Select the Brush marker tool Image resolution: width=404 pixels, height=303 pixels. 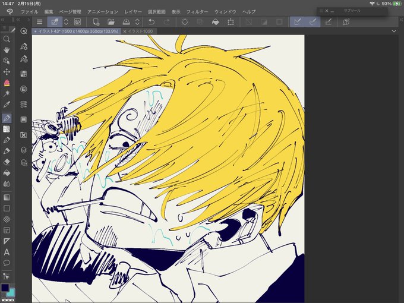point(7,151)
